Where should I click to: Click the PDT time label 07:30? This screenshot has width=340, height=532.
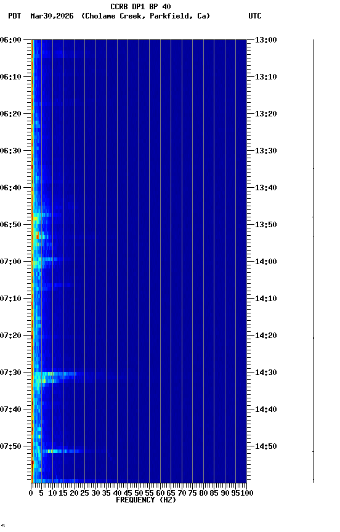(10, 373)
